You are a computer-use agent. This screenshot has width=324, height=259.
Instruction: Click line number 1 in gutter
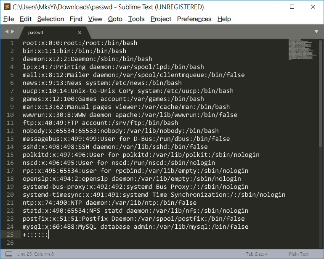[x=12, y=43]
